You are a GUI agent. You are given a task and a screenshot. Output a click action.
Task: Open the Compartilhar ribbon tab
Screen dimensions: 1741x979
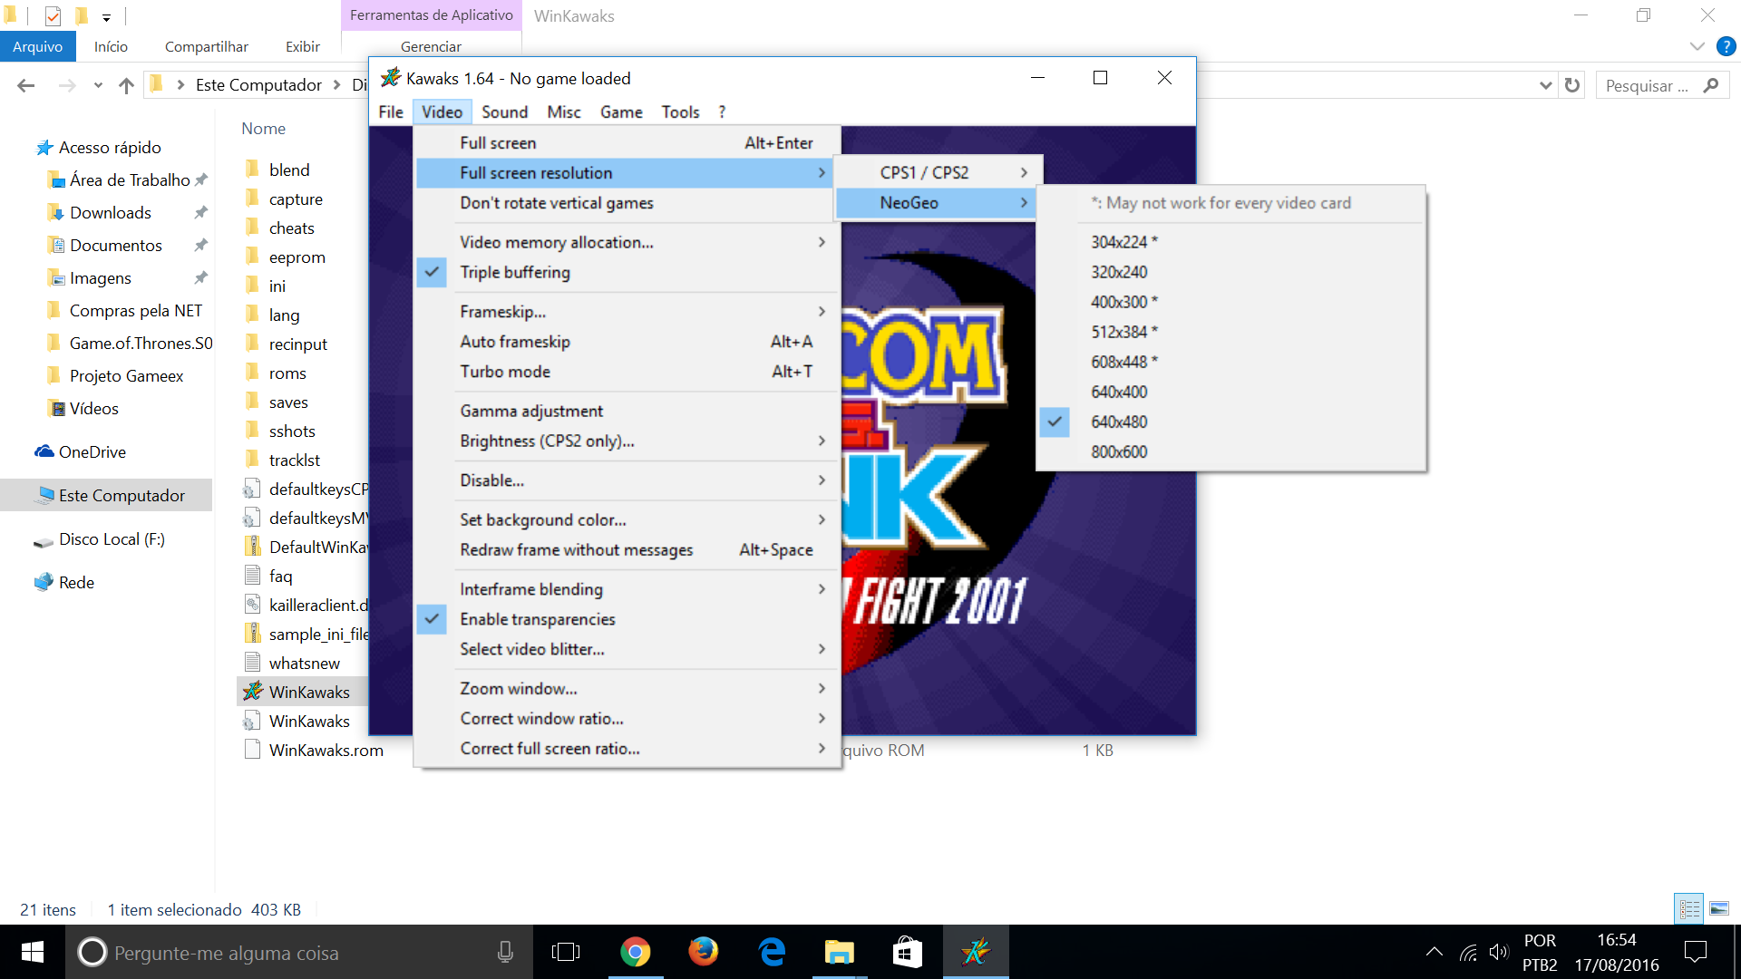pyautogui.click(x=207, y=46)
